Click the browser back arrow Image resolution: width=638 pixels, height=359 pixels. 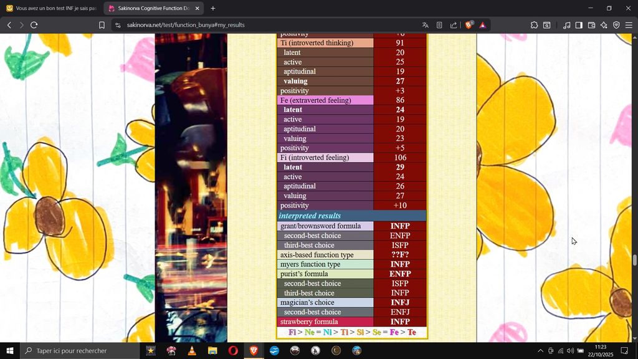point(9,25)
